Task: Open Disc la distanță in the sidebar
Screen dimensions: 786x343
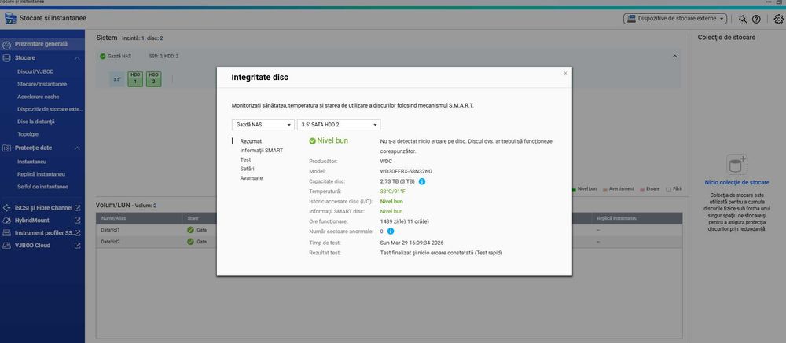Action: tap(36, 122)
